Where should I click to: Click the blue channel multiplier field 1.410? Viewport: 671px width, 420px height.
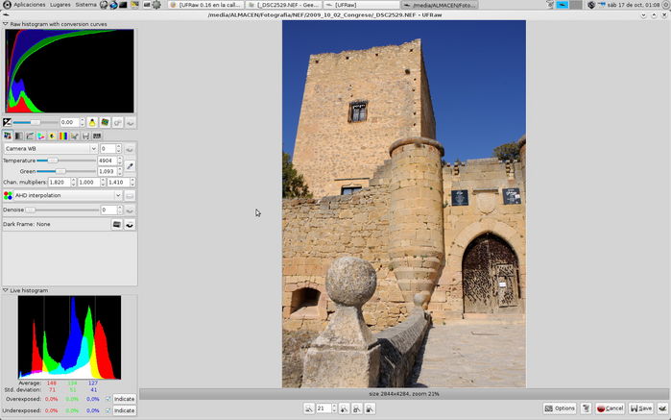(x=118, y=183)
